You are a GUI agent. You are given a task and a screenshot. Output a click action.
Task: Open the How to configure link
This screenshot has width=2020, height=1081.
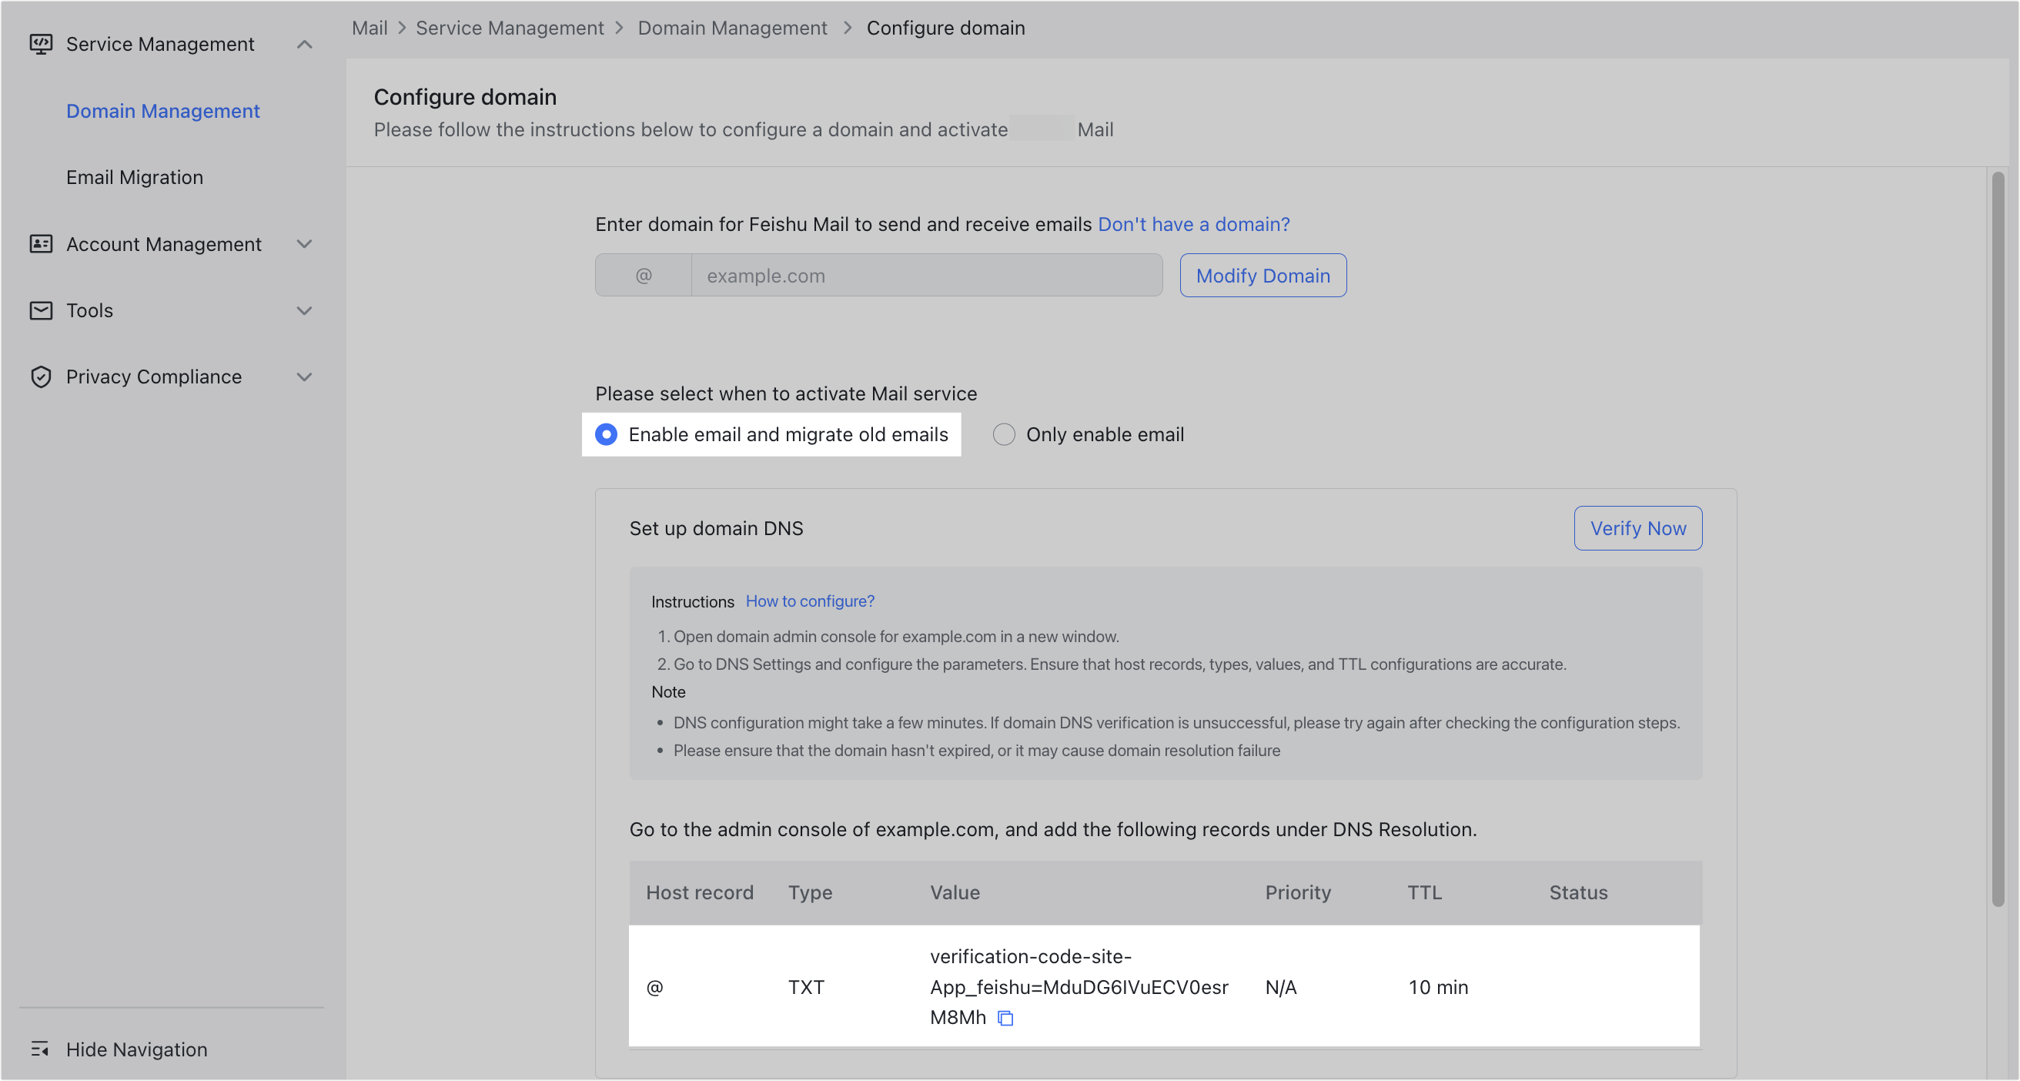point(809,601)
